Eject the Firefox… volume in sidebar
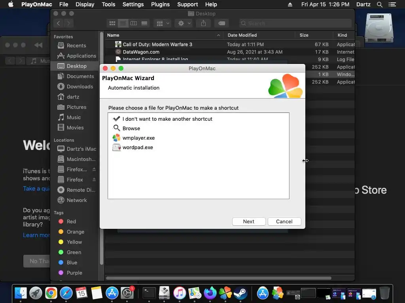This screenshot has height=303, width=405. 94,169
